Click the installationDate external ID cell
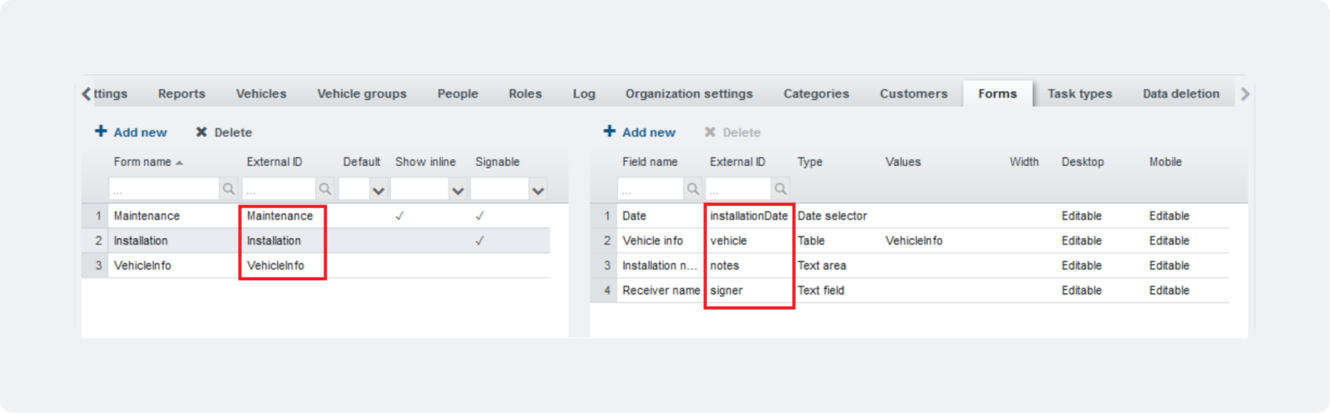This screenshot has height=413, width=1330. (x=749, y=216)
